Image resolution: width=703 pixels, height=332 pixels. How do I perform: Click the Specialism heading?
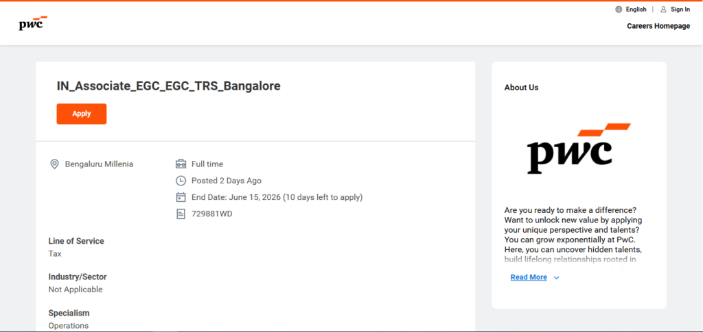[69, 313]
